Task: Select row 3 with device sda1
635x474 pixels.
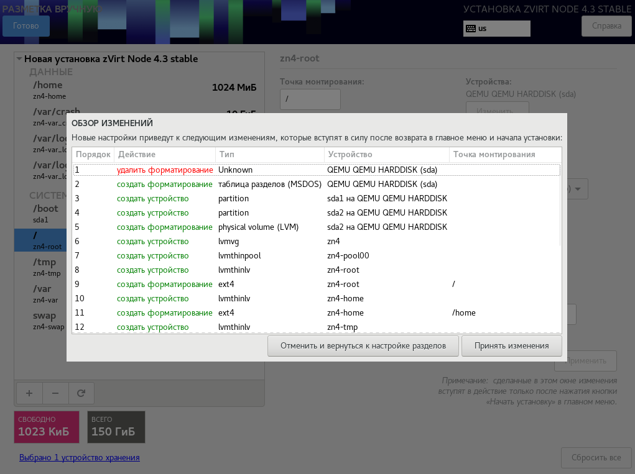Action: [317, 199]
